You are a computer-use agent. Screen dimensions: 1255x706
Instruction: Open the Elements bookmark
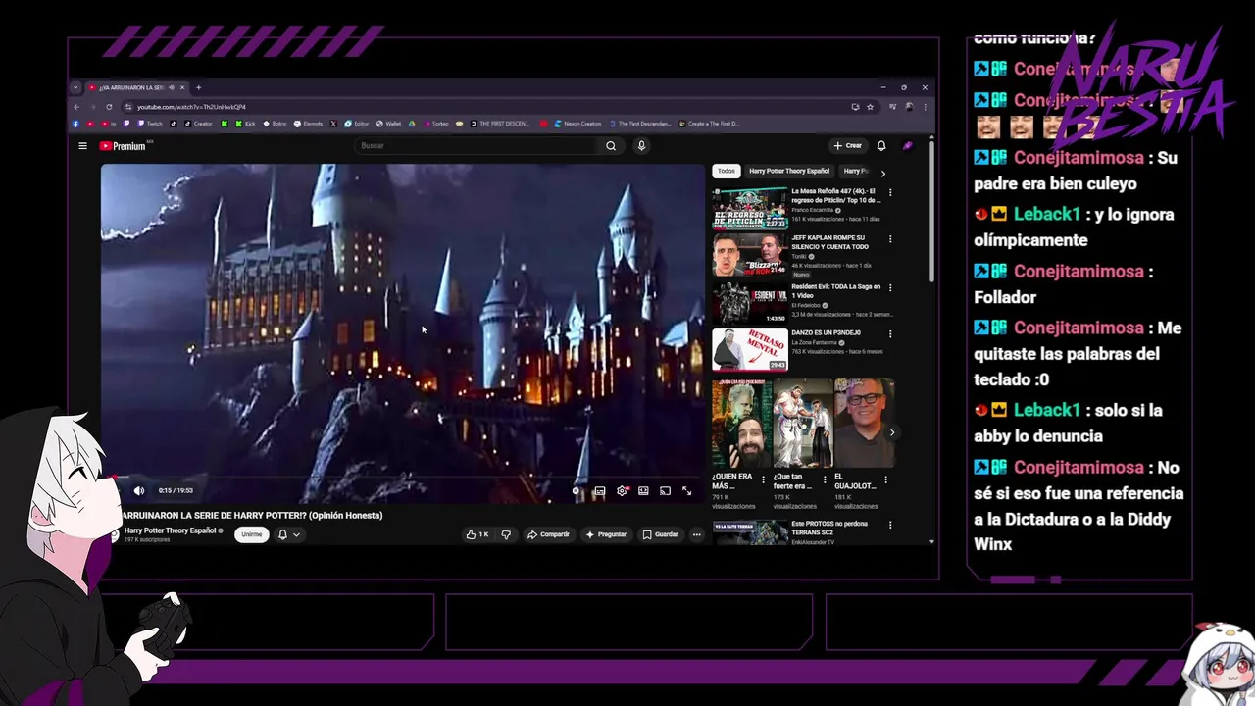point(307,124)
